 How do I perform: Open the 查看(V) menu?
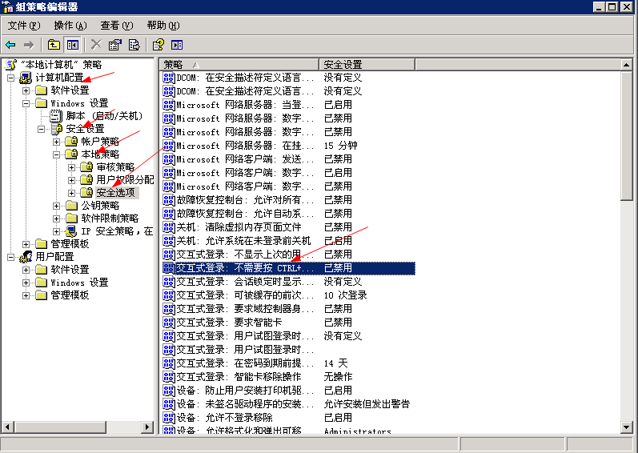(117, 26)
